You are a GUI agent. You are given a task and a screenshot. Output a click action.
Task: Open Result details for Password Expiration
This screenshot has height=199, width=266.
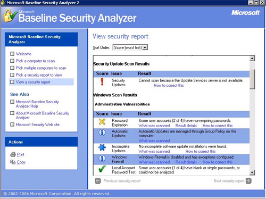click(186, 126)
